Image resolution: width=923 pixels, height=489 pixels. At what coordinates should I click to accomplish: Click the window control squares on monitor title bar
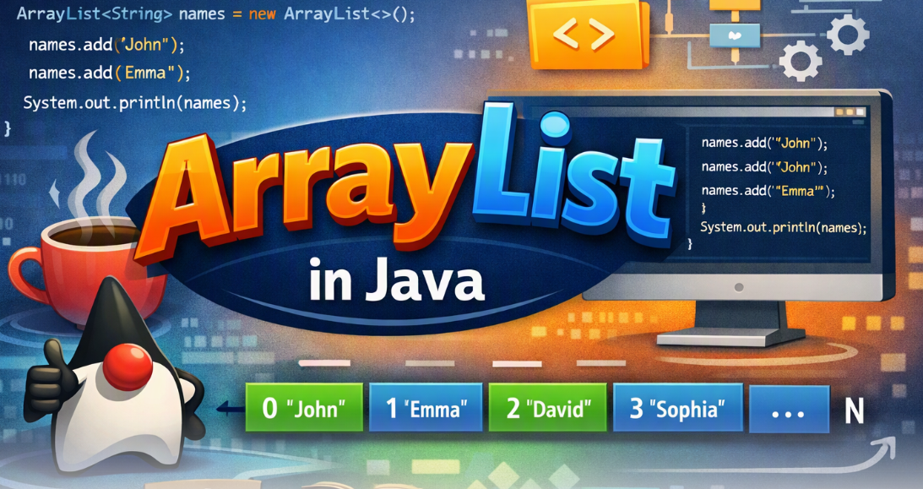tap(850, 111)
